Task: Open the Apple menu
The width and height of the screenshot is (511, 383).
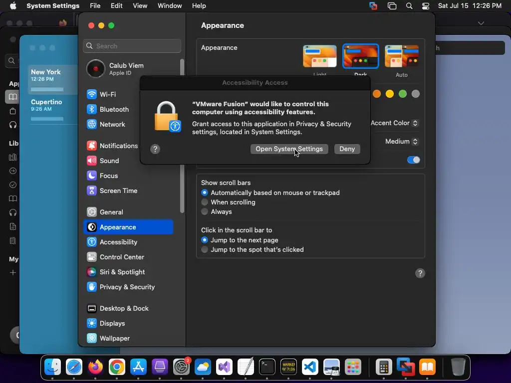Action: point(13,6)
